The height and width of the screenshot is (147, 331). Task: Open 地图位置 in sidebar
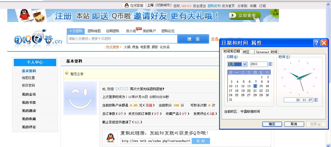point(29,78)
